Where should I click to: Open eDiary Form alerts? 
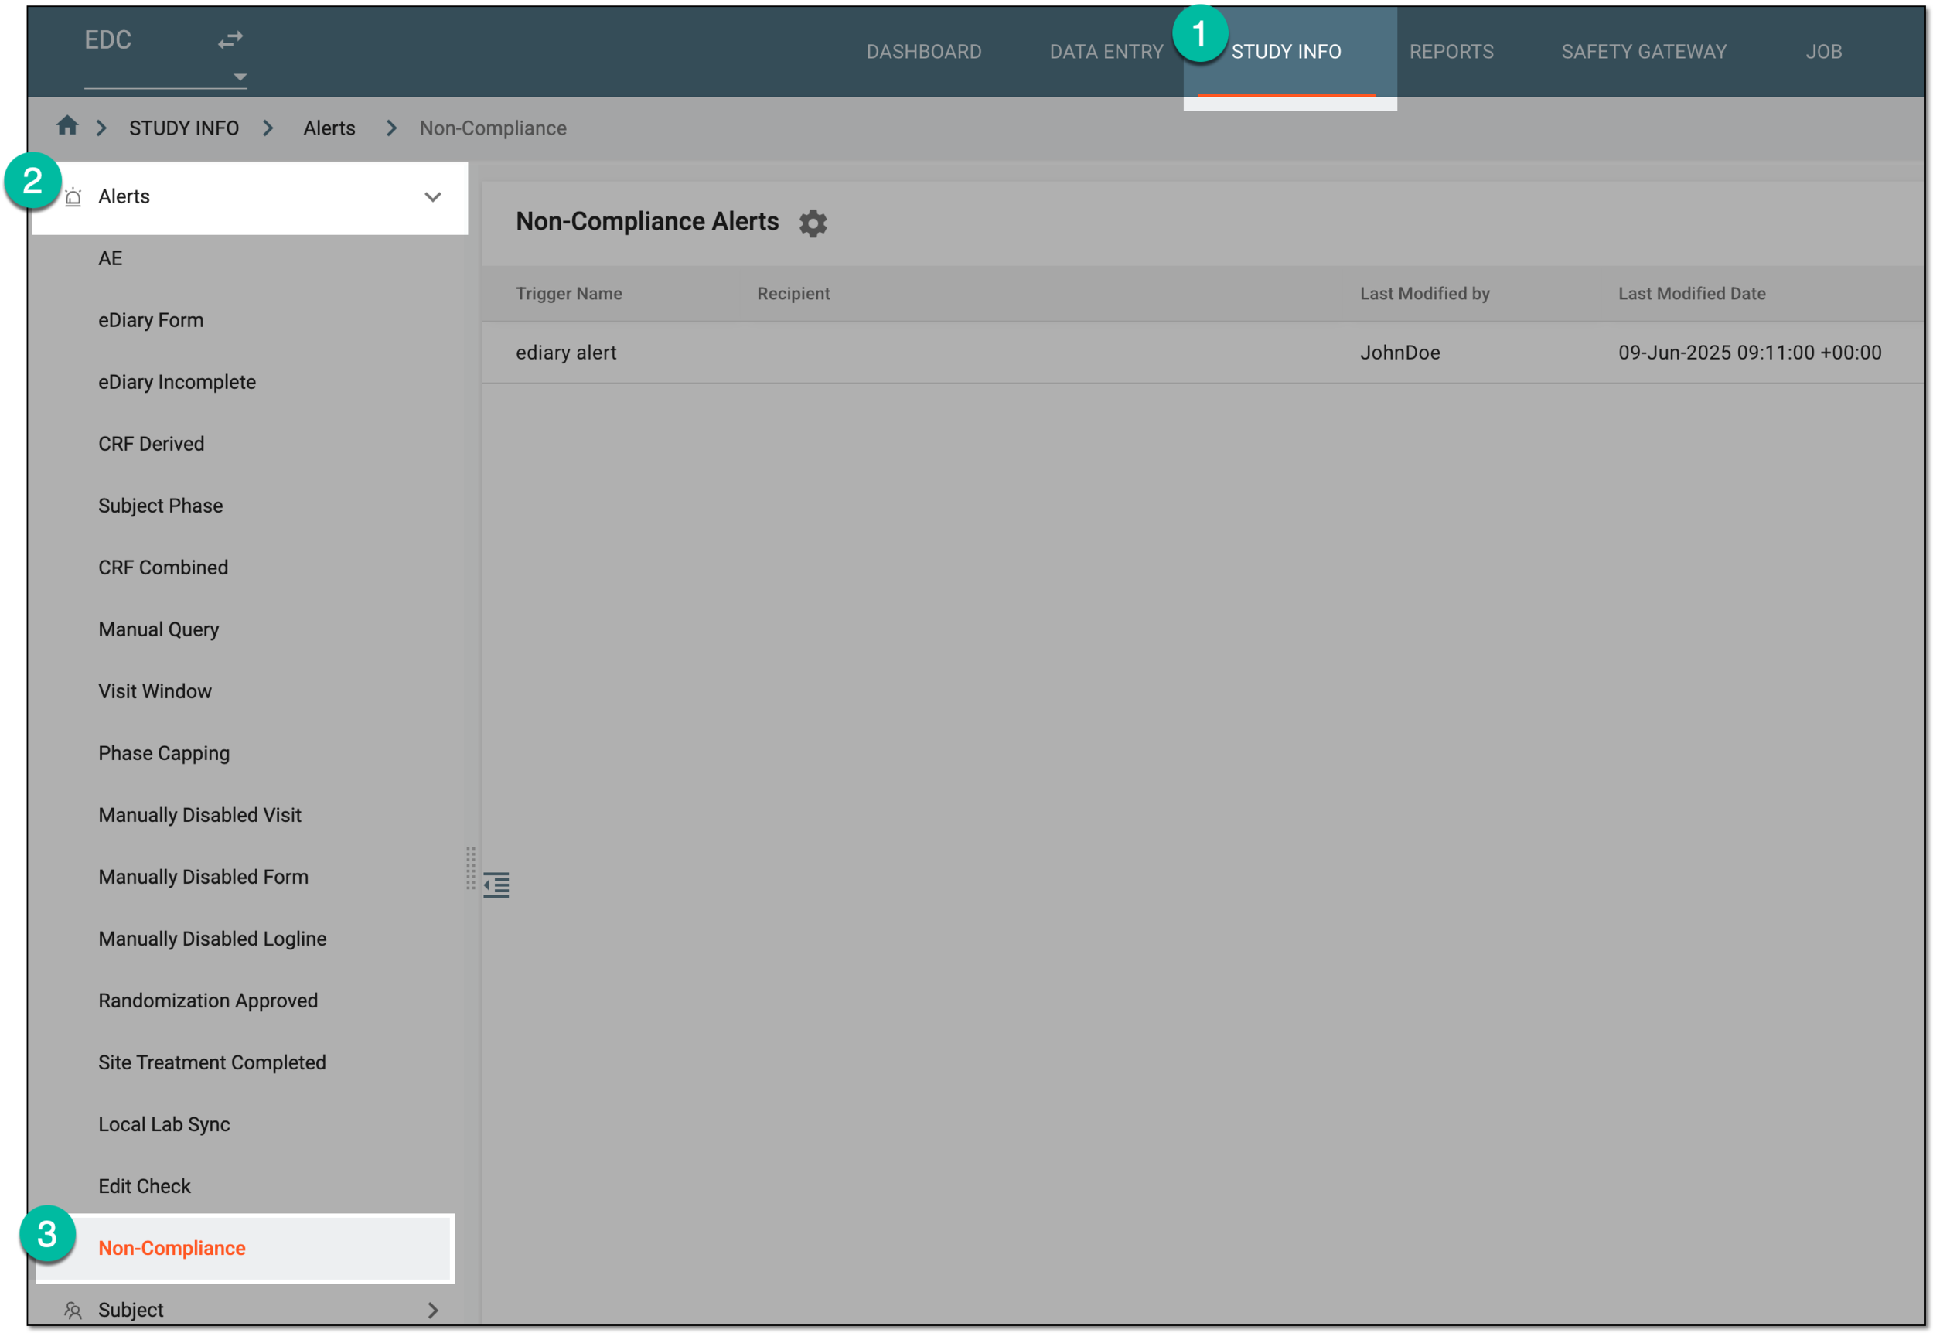[151, 320]
